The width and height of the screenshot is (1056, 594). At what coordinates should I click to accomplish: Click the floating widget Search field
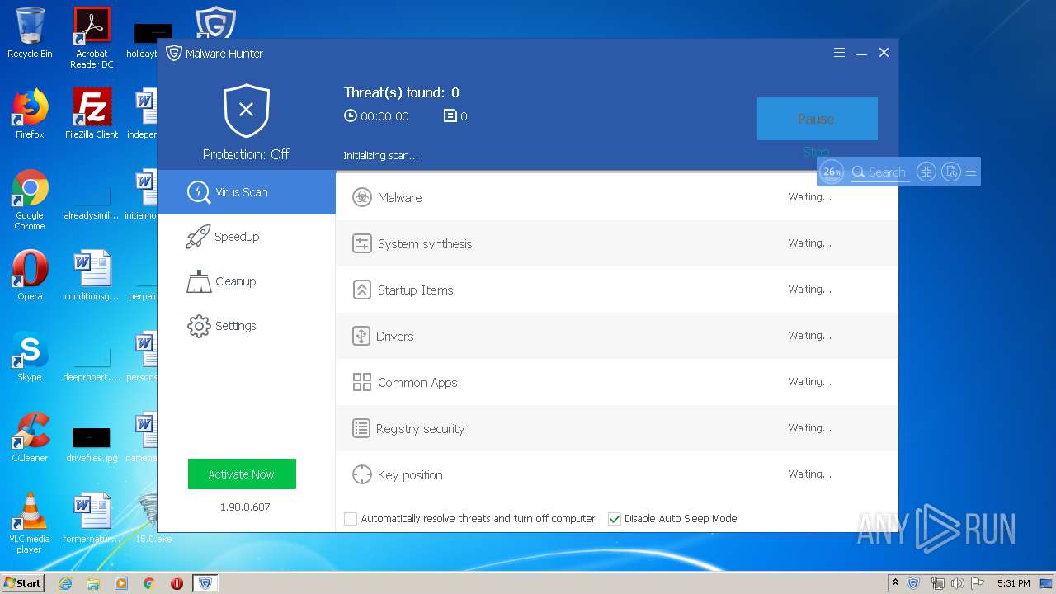tap(879, 172)
